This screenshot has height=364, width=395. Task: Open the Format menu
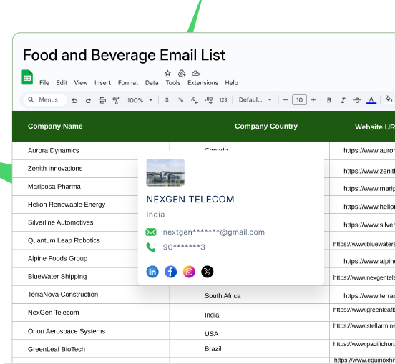[x=128, y=83]
